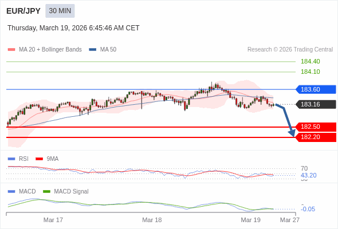
Task: Click the MACD blue legend swatch
Action: 11,192
